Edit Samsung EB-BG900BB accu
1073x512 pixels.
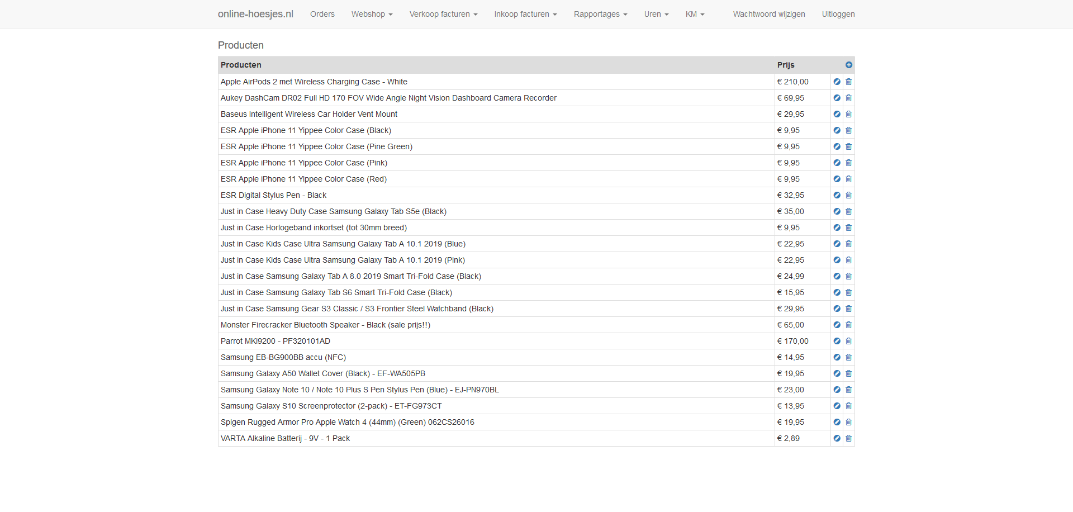tap(837, 357)
